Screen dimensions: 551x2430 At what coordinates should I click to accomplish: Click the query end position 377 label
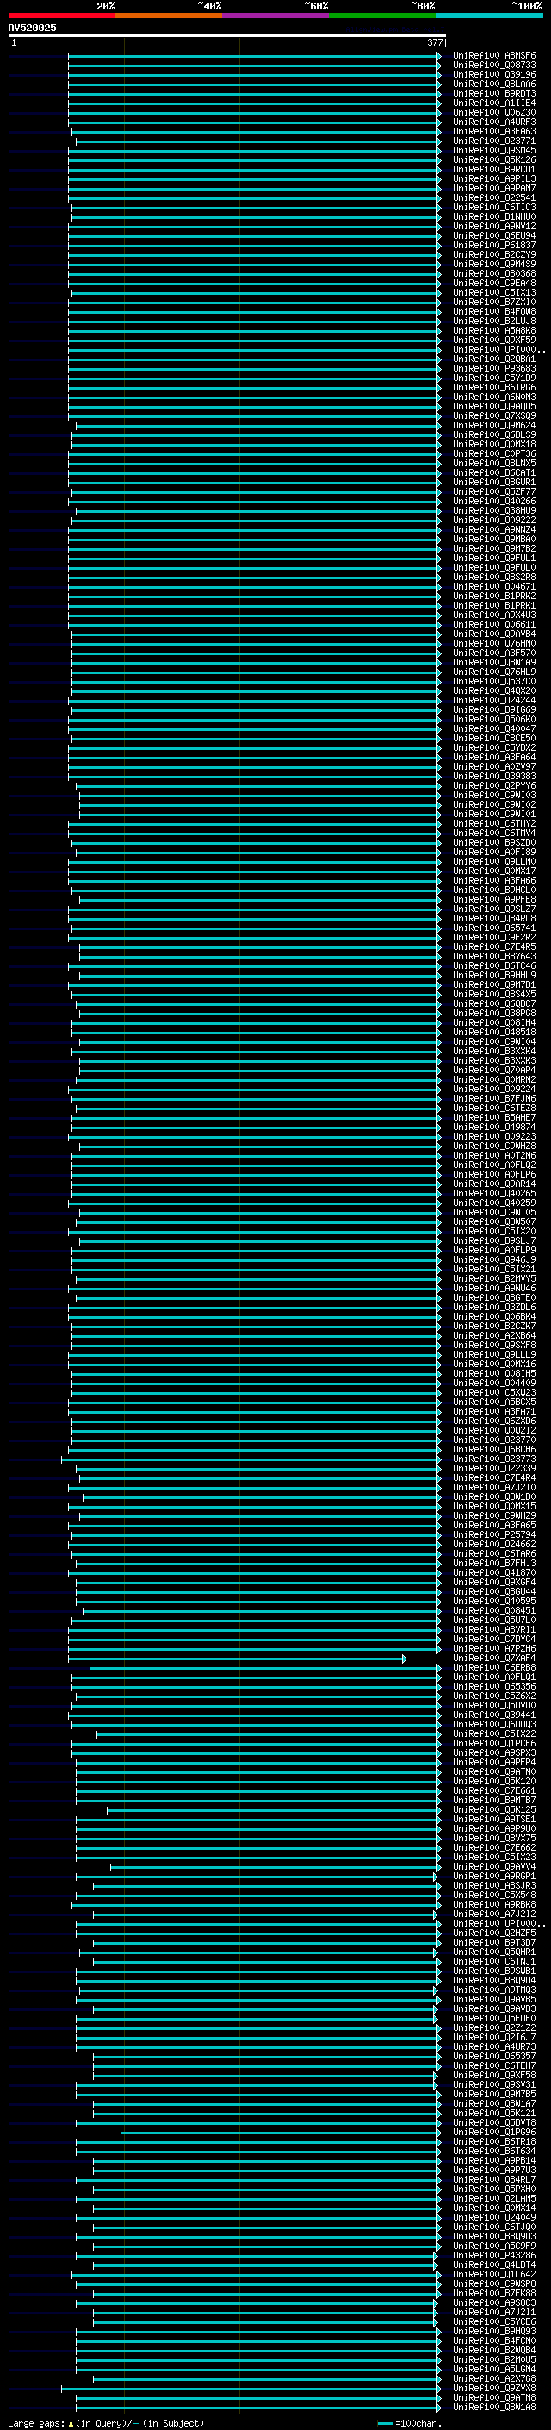click(x=434, y=42)
